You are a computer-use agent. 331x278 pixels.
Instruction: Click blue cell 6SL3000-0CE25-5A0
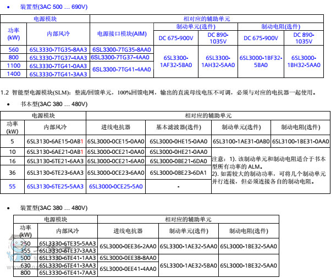click(x=115, y=186)
